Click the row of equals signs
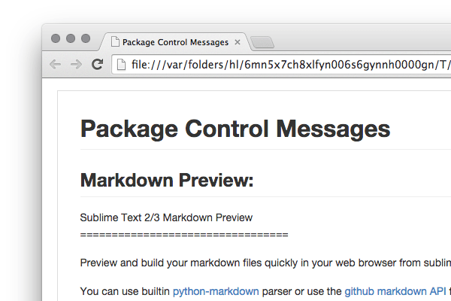 coord(183,234)
